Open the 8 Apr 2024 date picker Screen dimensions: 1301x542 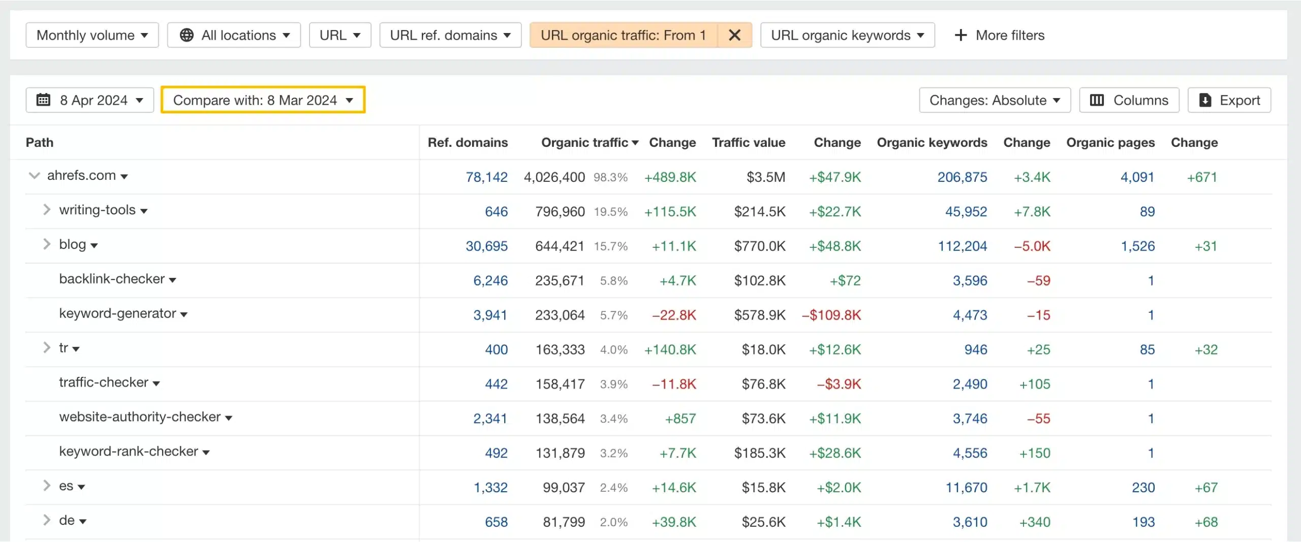click(90, 100)
